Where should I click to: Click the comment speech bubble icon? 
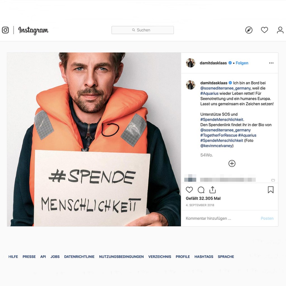(x=201, y=190)
